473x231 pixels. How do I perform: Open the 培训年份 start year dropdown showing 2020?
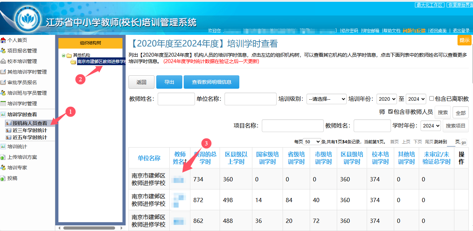tap(387, 99)
